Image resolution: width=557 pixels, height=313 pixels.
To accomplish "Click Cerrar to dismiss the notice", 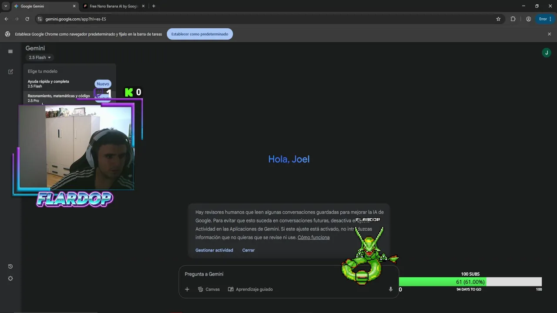I will point(248,250).
